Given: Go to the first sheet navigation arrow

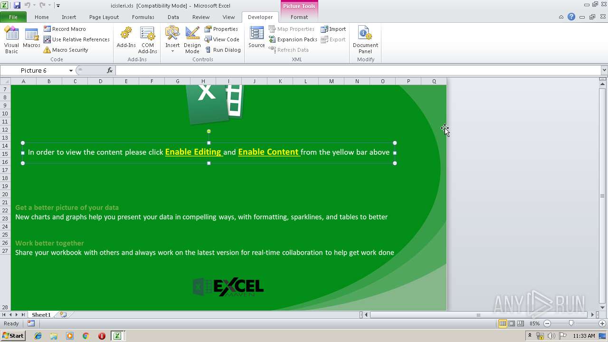Looking at the screenshot, I should [4, 314].
